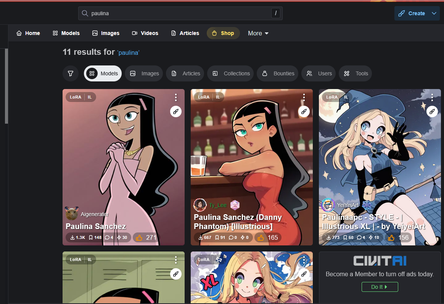Select the Articles results filter
The image size is (444, 304).
[x=185, y=73]
